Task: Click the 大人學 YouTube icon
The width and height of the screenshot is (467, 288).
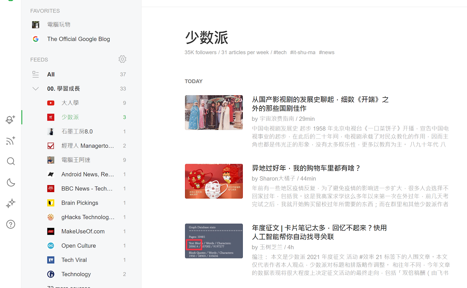Action: [51, 103]
